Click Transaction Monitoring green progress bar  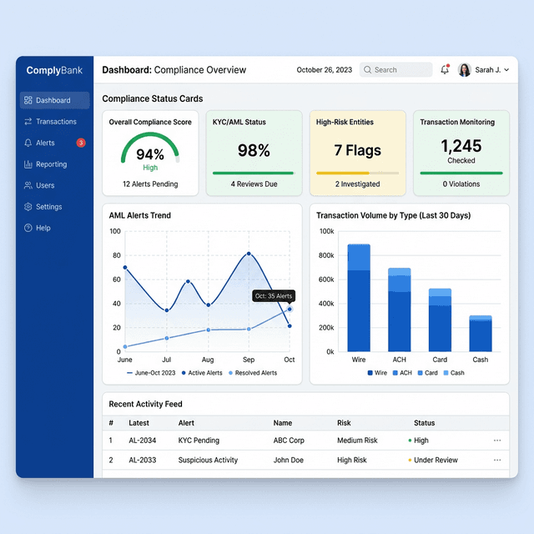461,173
